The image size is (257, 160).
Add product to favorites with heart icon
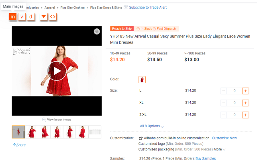tap(97, 32)
